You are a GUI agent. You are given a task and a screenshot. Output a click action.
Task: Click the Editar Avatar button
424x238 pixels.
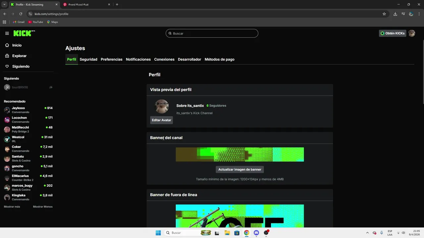(161, 120)
